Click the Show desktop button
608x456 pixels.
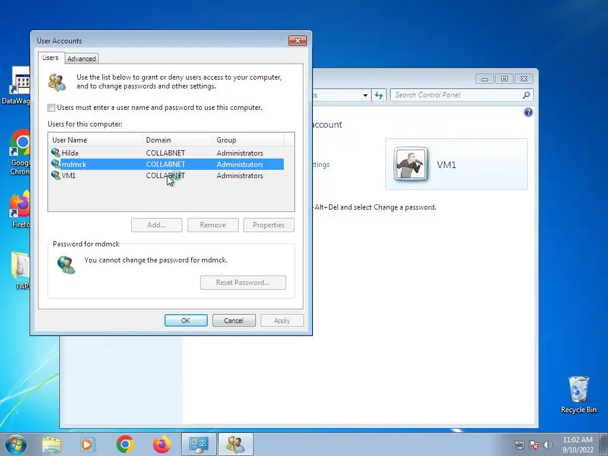point(604,444)
